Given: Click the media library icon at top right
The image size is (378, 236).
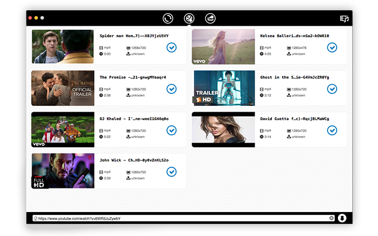Looking at the screenshot, I should 344,19.
